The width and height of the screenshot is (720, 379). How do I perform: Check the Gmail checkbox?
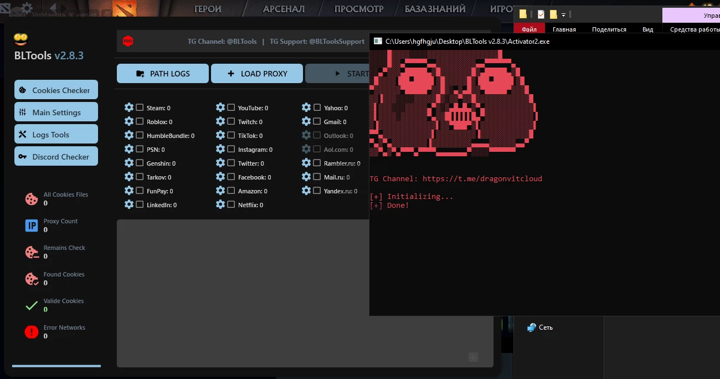point(317,121)
